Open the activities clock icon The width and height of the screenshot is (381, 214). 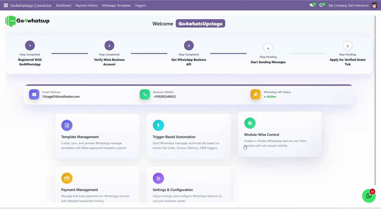(321, 5)
